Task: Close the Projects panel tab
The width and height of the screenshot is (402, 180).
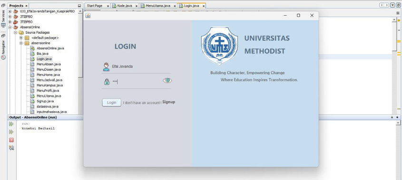Action: (x=27, y=6)
